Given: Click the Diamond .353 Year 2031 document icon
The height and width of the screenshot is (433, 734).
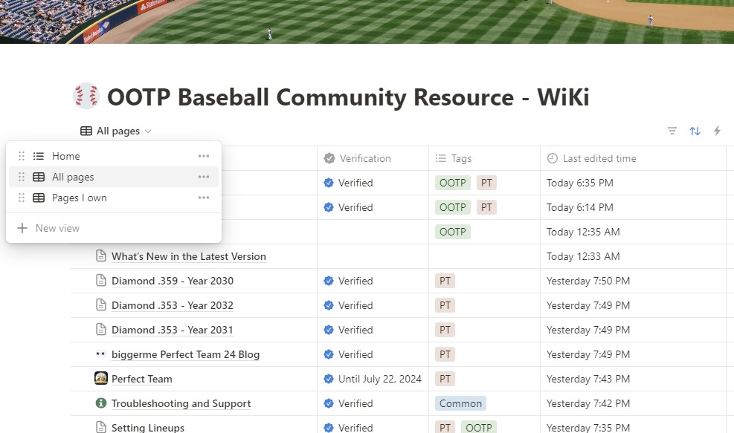Looking at the screenshot, I should [x=100, y=329].
